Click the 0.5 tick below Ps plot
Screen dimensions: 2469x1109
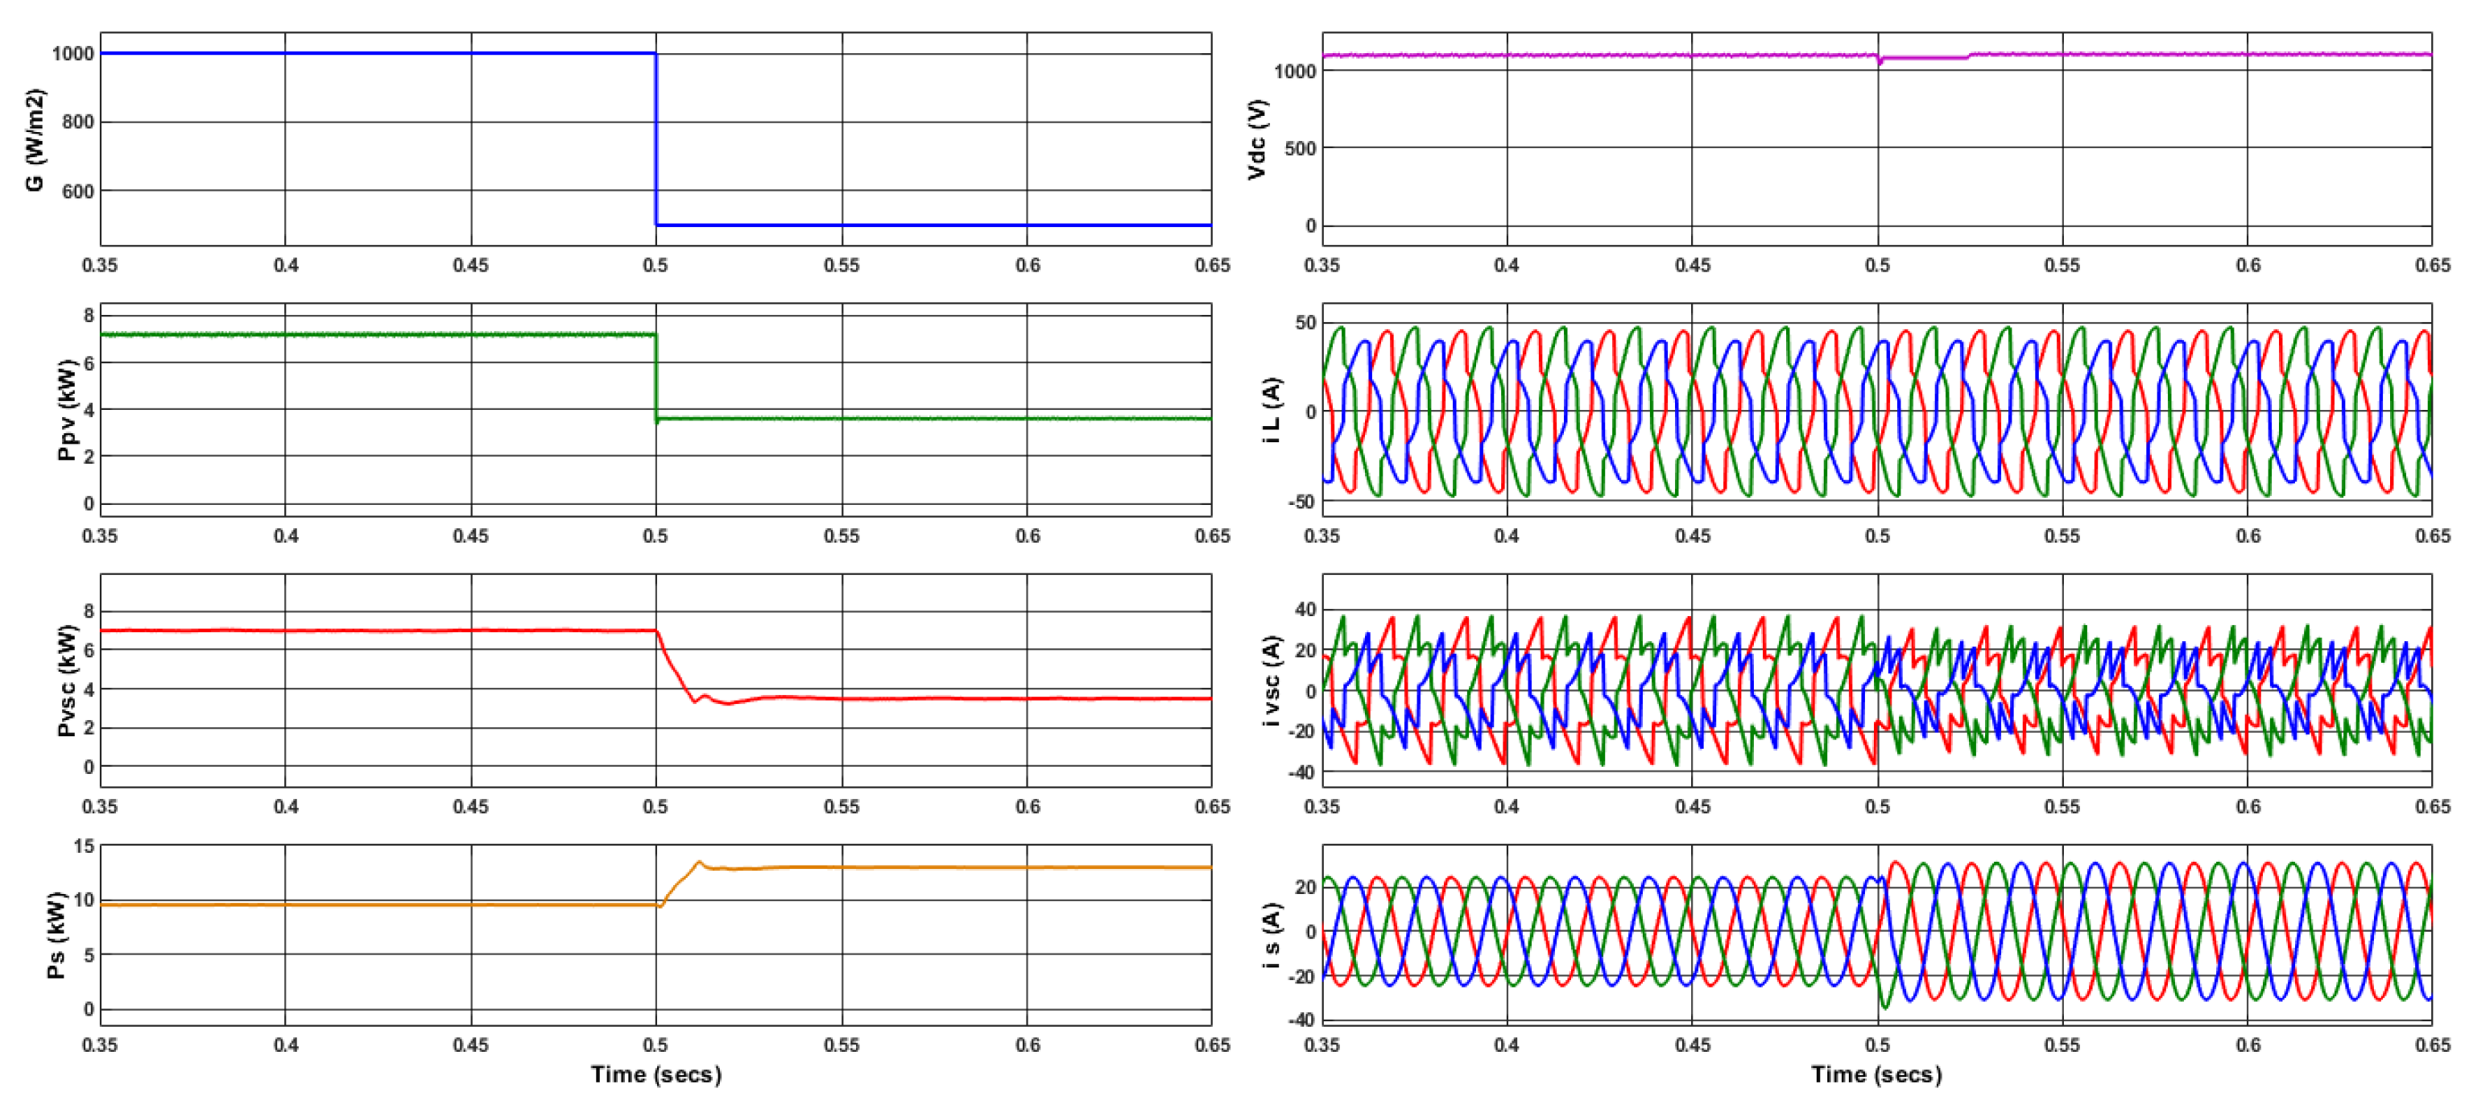tap(656, 1045)
